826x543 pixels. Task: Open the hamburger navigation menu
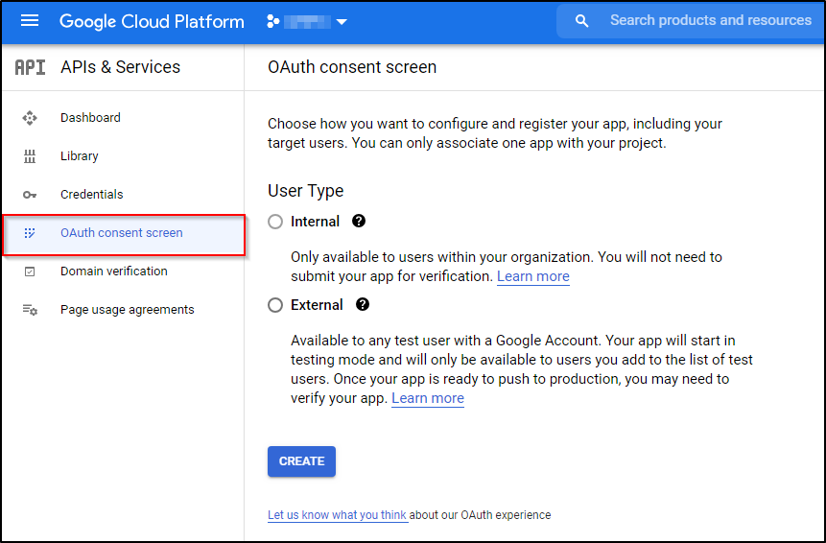click(30, 21)
